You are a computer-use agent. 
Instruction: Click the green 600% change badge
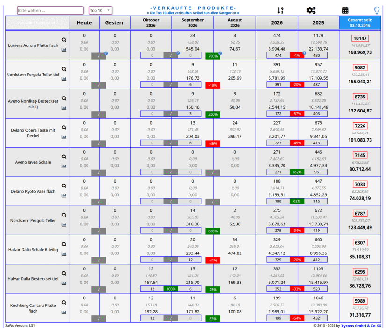click(x=213, y=231)
